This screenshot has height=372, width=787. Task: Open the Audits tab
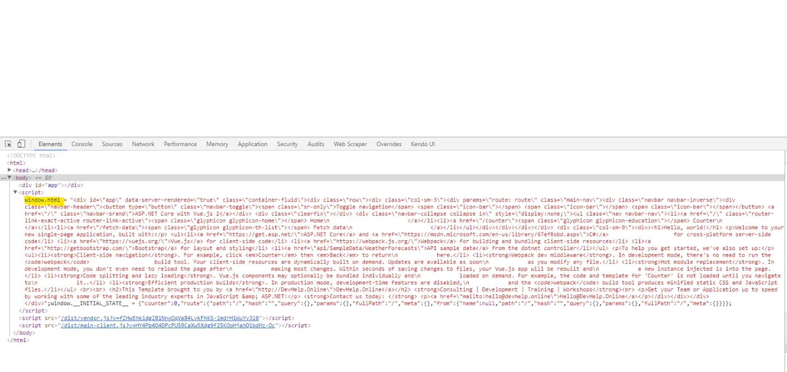tap(316, 144)
